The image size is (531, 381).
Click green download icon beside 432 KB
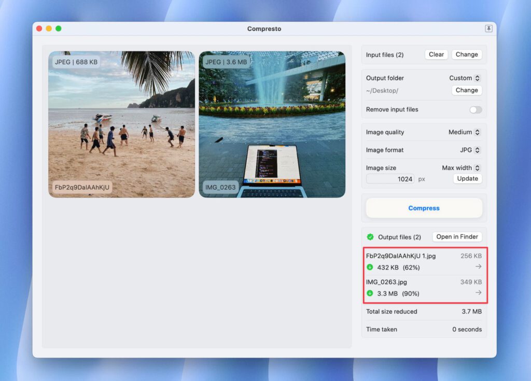[370, 267]
